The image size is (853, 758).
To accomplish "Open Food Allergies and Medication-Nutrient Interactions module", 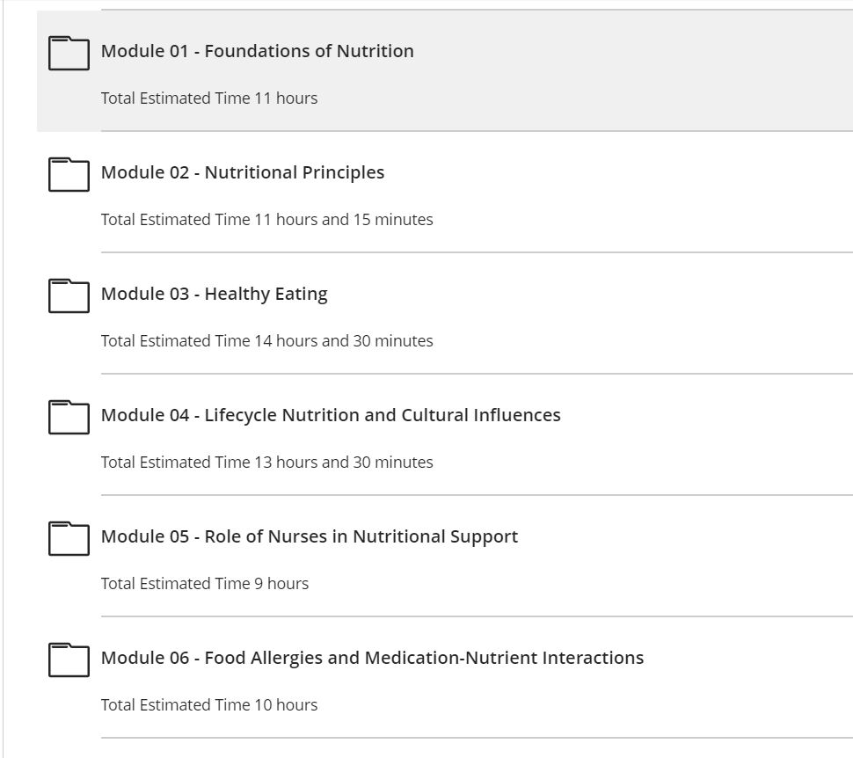I will (373, 658).
